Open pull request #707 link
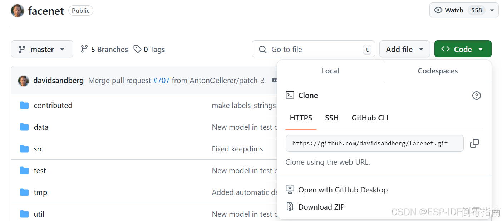The image size is (502, 221). tap(161, 81)
